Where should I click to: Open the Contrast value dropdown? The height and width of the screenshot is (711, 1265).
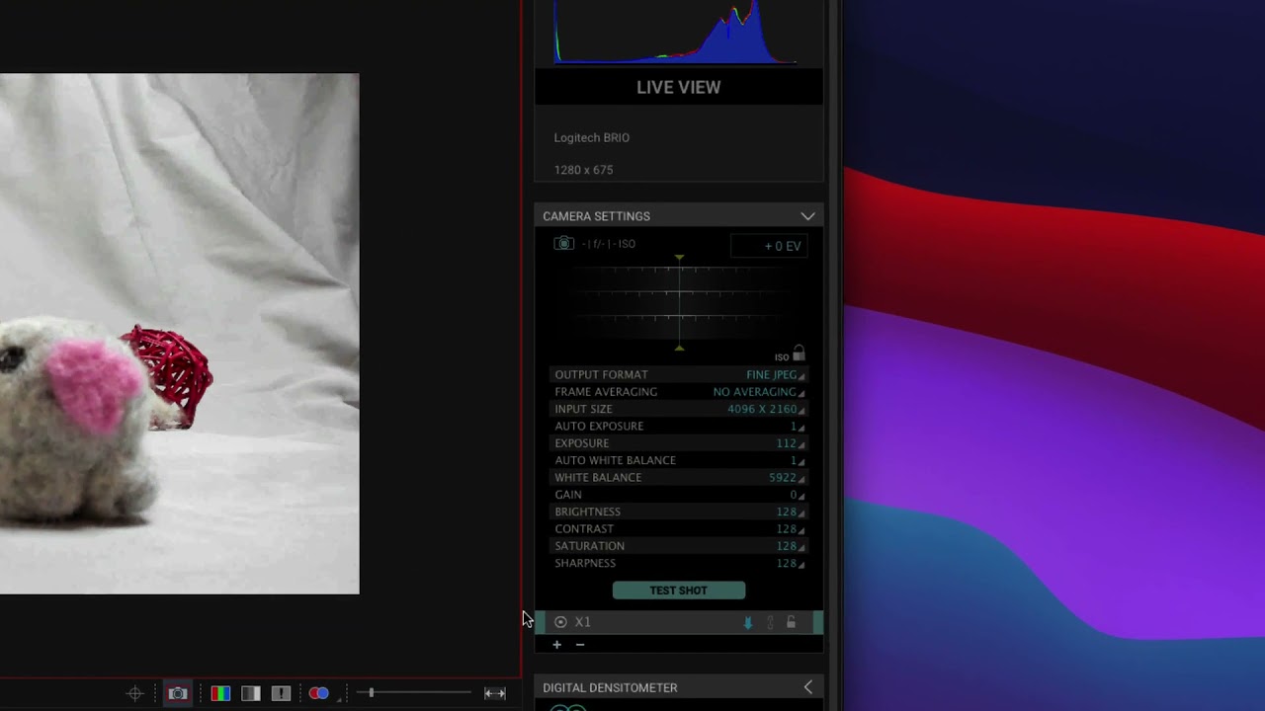[x=790, y=529]
